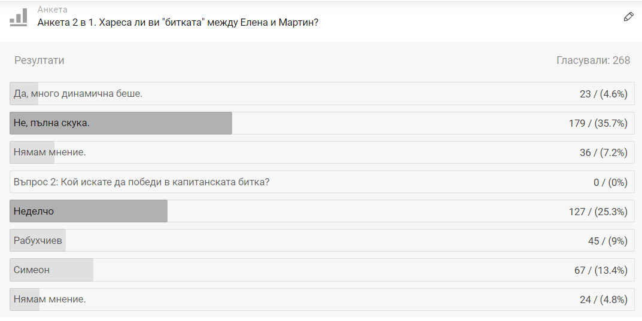Select the 'Да, много динамична беше.' option

[x=78, y=94]
